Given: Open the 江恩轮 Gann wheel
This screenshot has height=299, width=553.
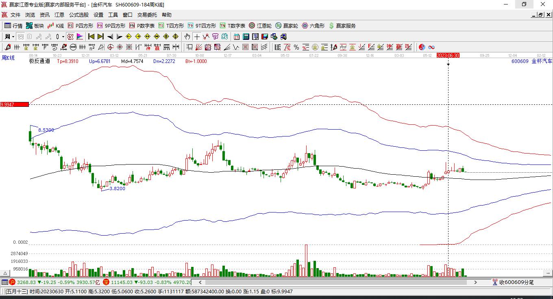Looking at the screenshot, I should (260, 26).
